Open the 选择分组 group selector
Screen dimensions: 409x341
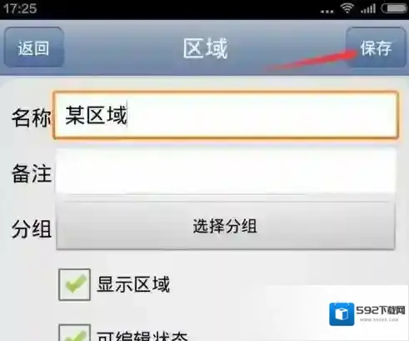(x=226, y=226)
